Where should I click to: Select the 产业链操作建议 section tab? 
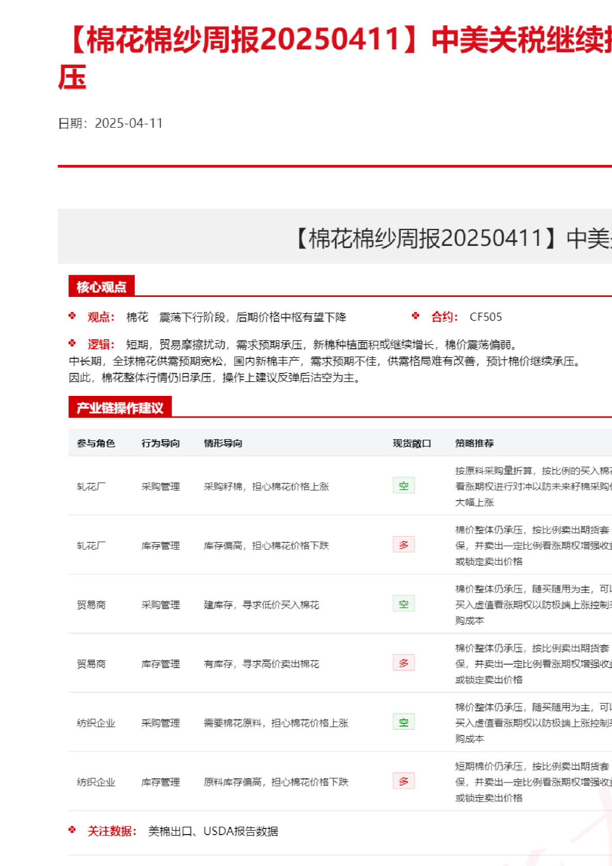coord(120,408)
